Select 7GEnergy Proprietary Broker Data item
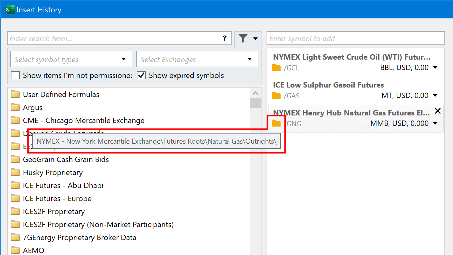The height and width of the screenshot is (255, 453). point(80,238)
